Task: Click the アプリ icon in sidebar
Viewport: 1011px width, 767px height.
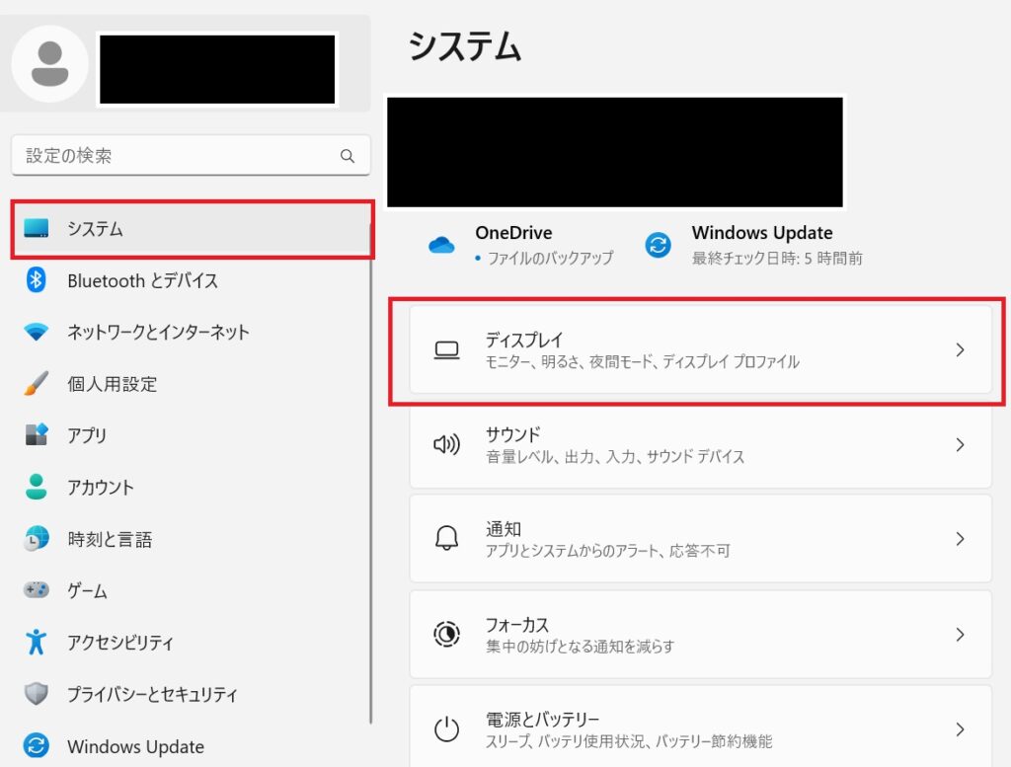Action: [x=37, y=435]
